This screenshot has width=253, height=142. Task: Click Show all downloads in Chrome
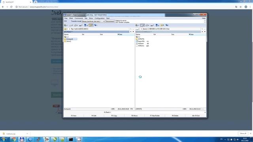coord(243,133)
